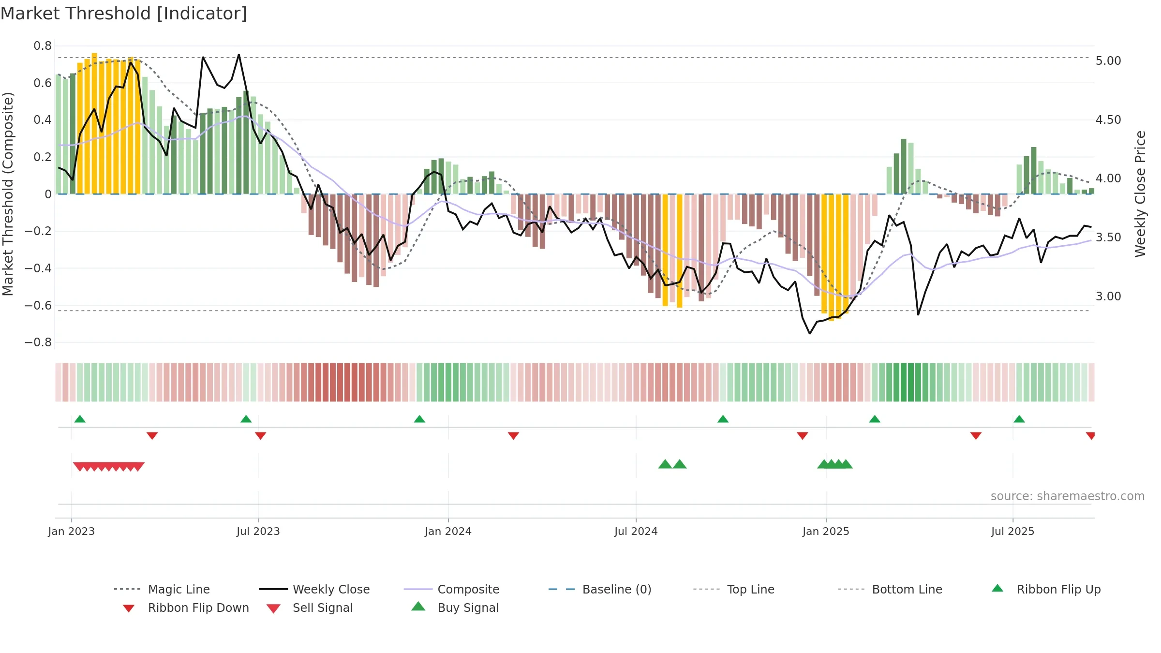
Task: Click the 4.00 tick on price axis
Action: tap(1108, 178)
